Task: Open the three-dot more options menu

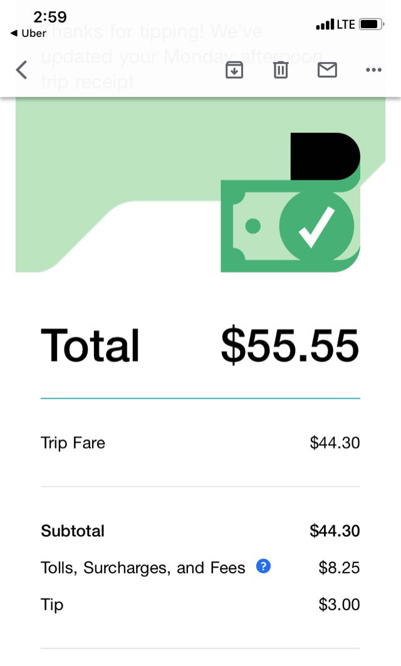Action: [373, 70]
